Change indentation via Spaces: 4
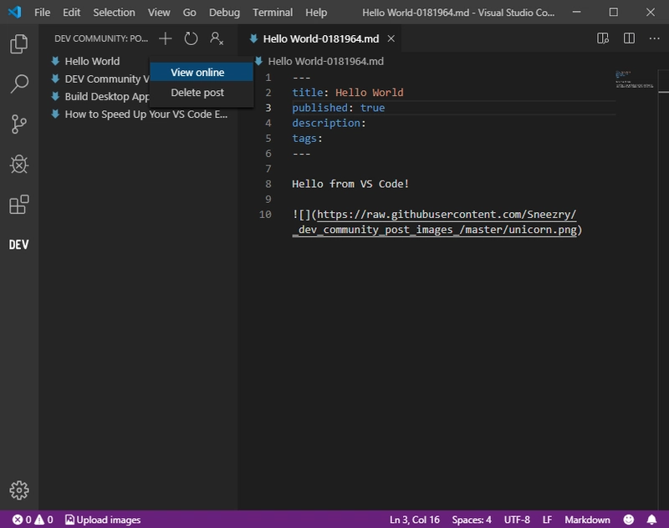This screenshot has width=669, height=528. pos(472,520)
